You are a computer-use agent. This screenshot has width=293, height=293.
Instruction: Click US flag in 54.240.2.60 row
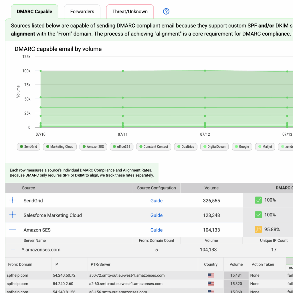[x=211, y=284]
